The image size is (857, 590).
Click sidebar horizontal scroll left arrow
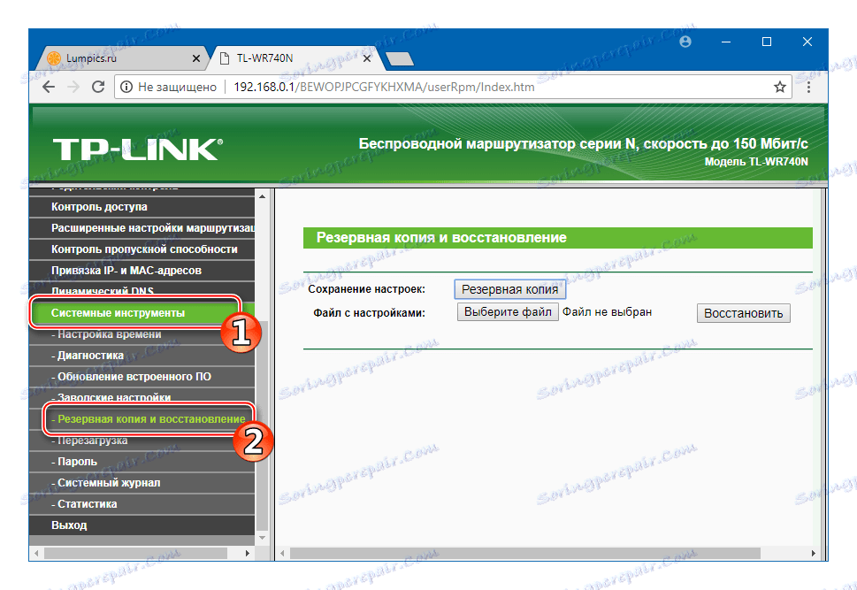click(35, 554)
